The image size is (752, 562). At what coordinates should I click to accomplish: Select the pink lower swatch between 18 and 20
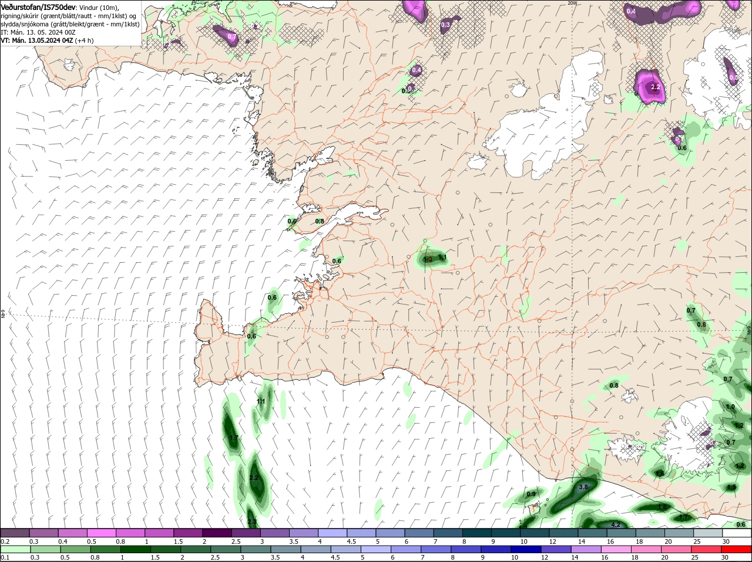point(648,549)
